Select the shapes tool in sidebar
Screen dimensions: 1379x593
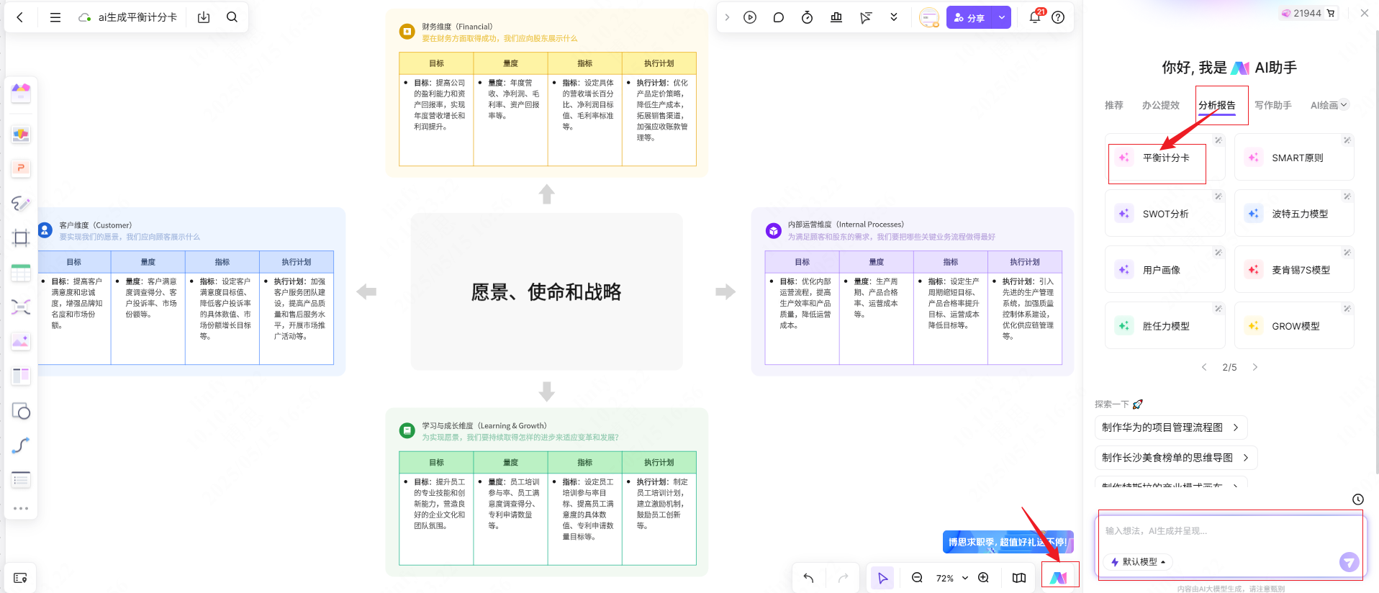pos(21,411)
